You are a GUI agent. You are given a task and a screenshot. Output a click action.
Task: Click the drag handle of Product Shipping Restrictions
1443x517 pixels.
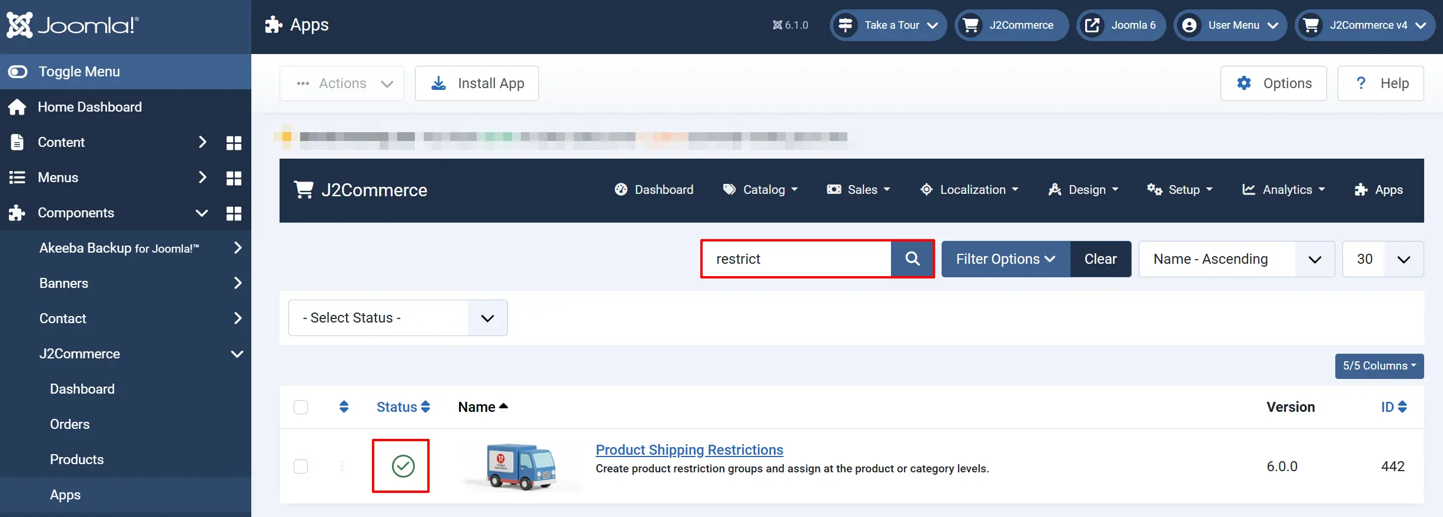coord(342,466)
